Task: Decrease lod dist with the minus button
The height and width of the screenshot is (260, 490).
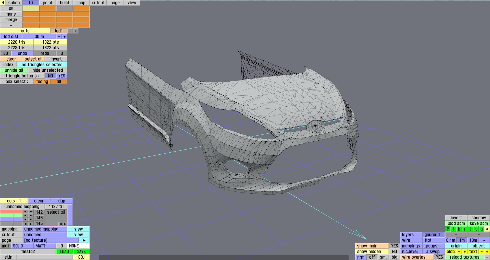Action: pyautogui.click(x=59, y=37)
